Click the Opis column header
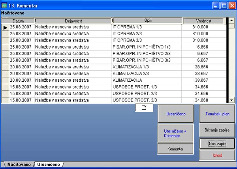The height and width of the screenshot is (169, 237). [148, 20]
